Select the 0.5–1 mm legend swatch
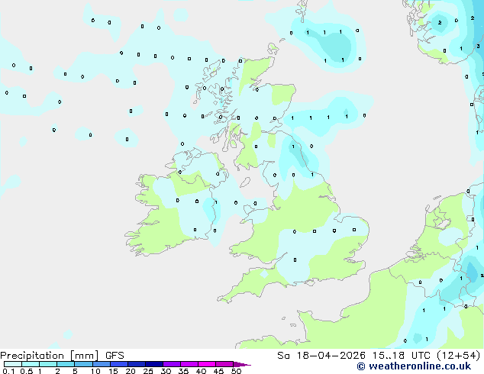This screenshot has width=484, height=374. [x=31, y=364]
